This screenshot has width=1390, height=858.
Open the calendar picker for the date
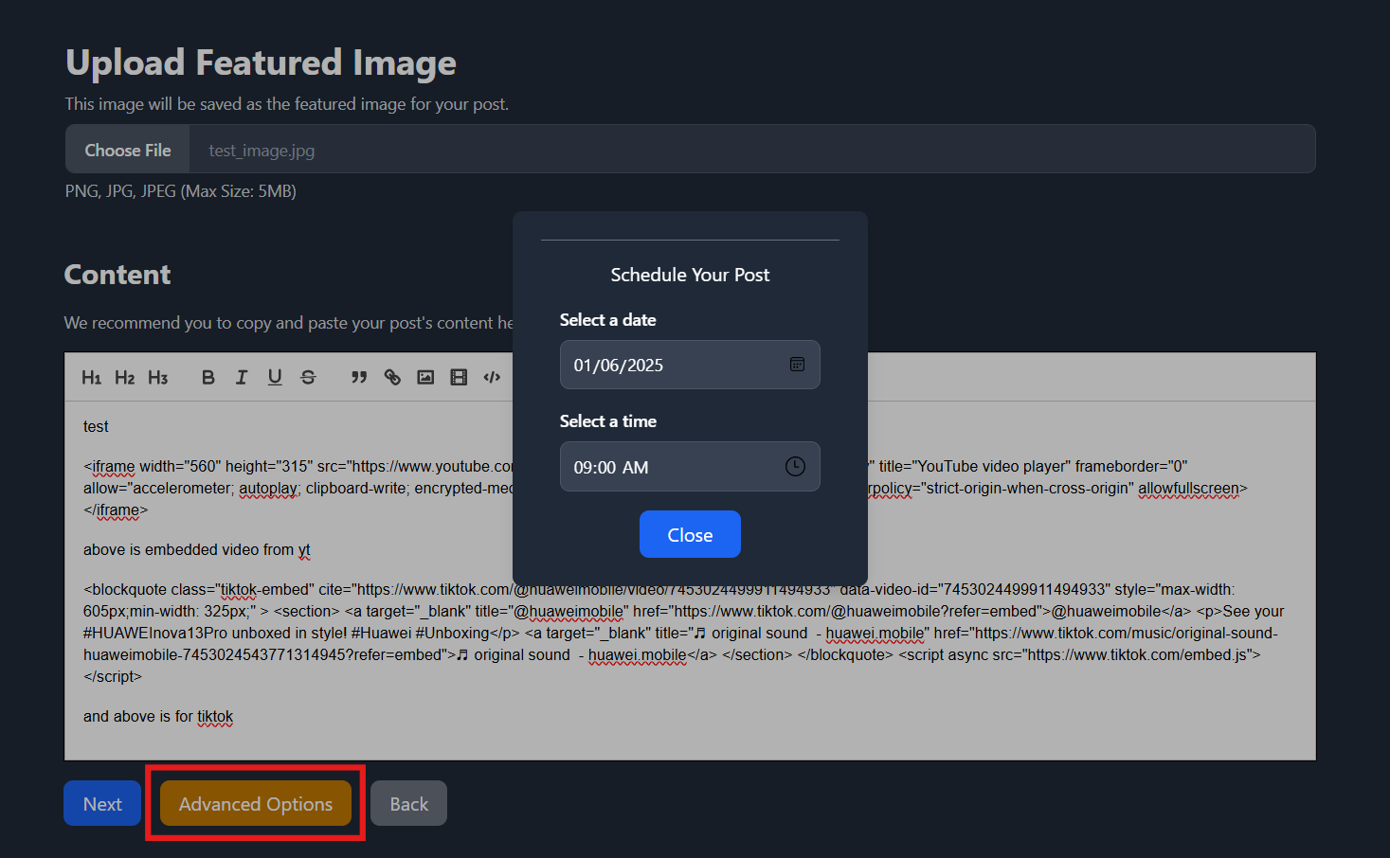(797, 365)
